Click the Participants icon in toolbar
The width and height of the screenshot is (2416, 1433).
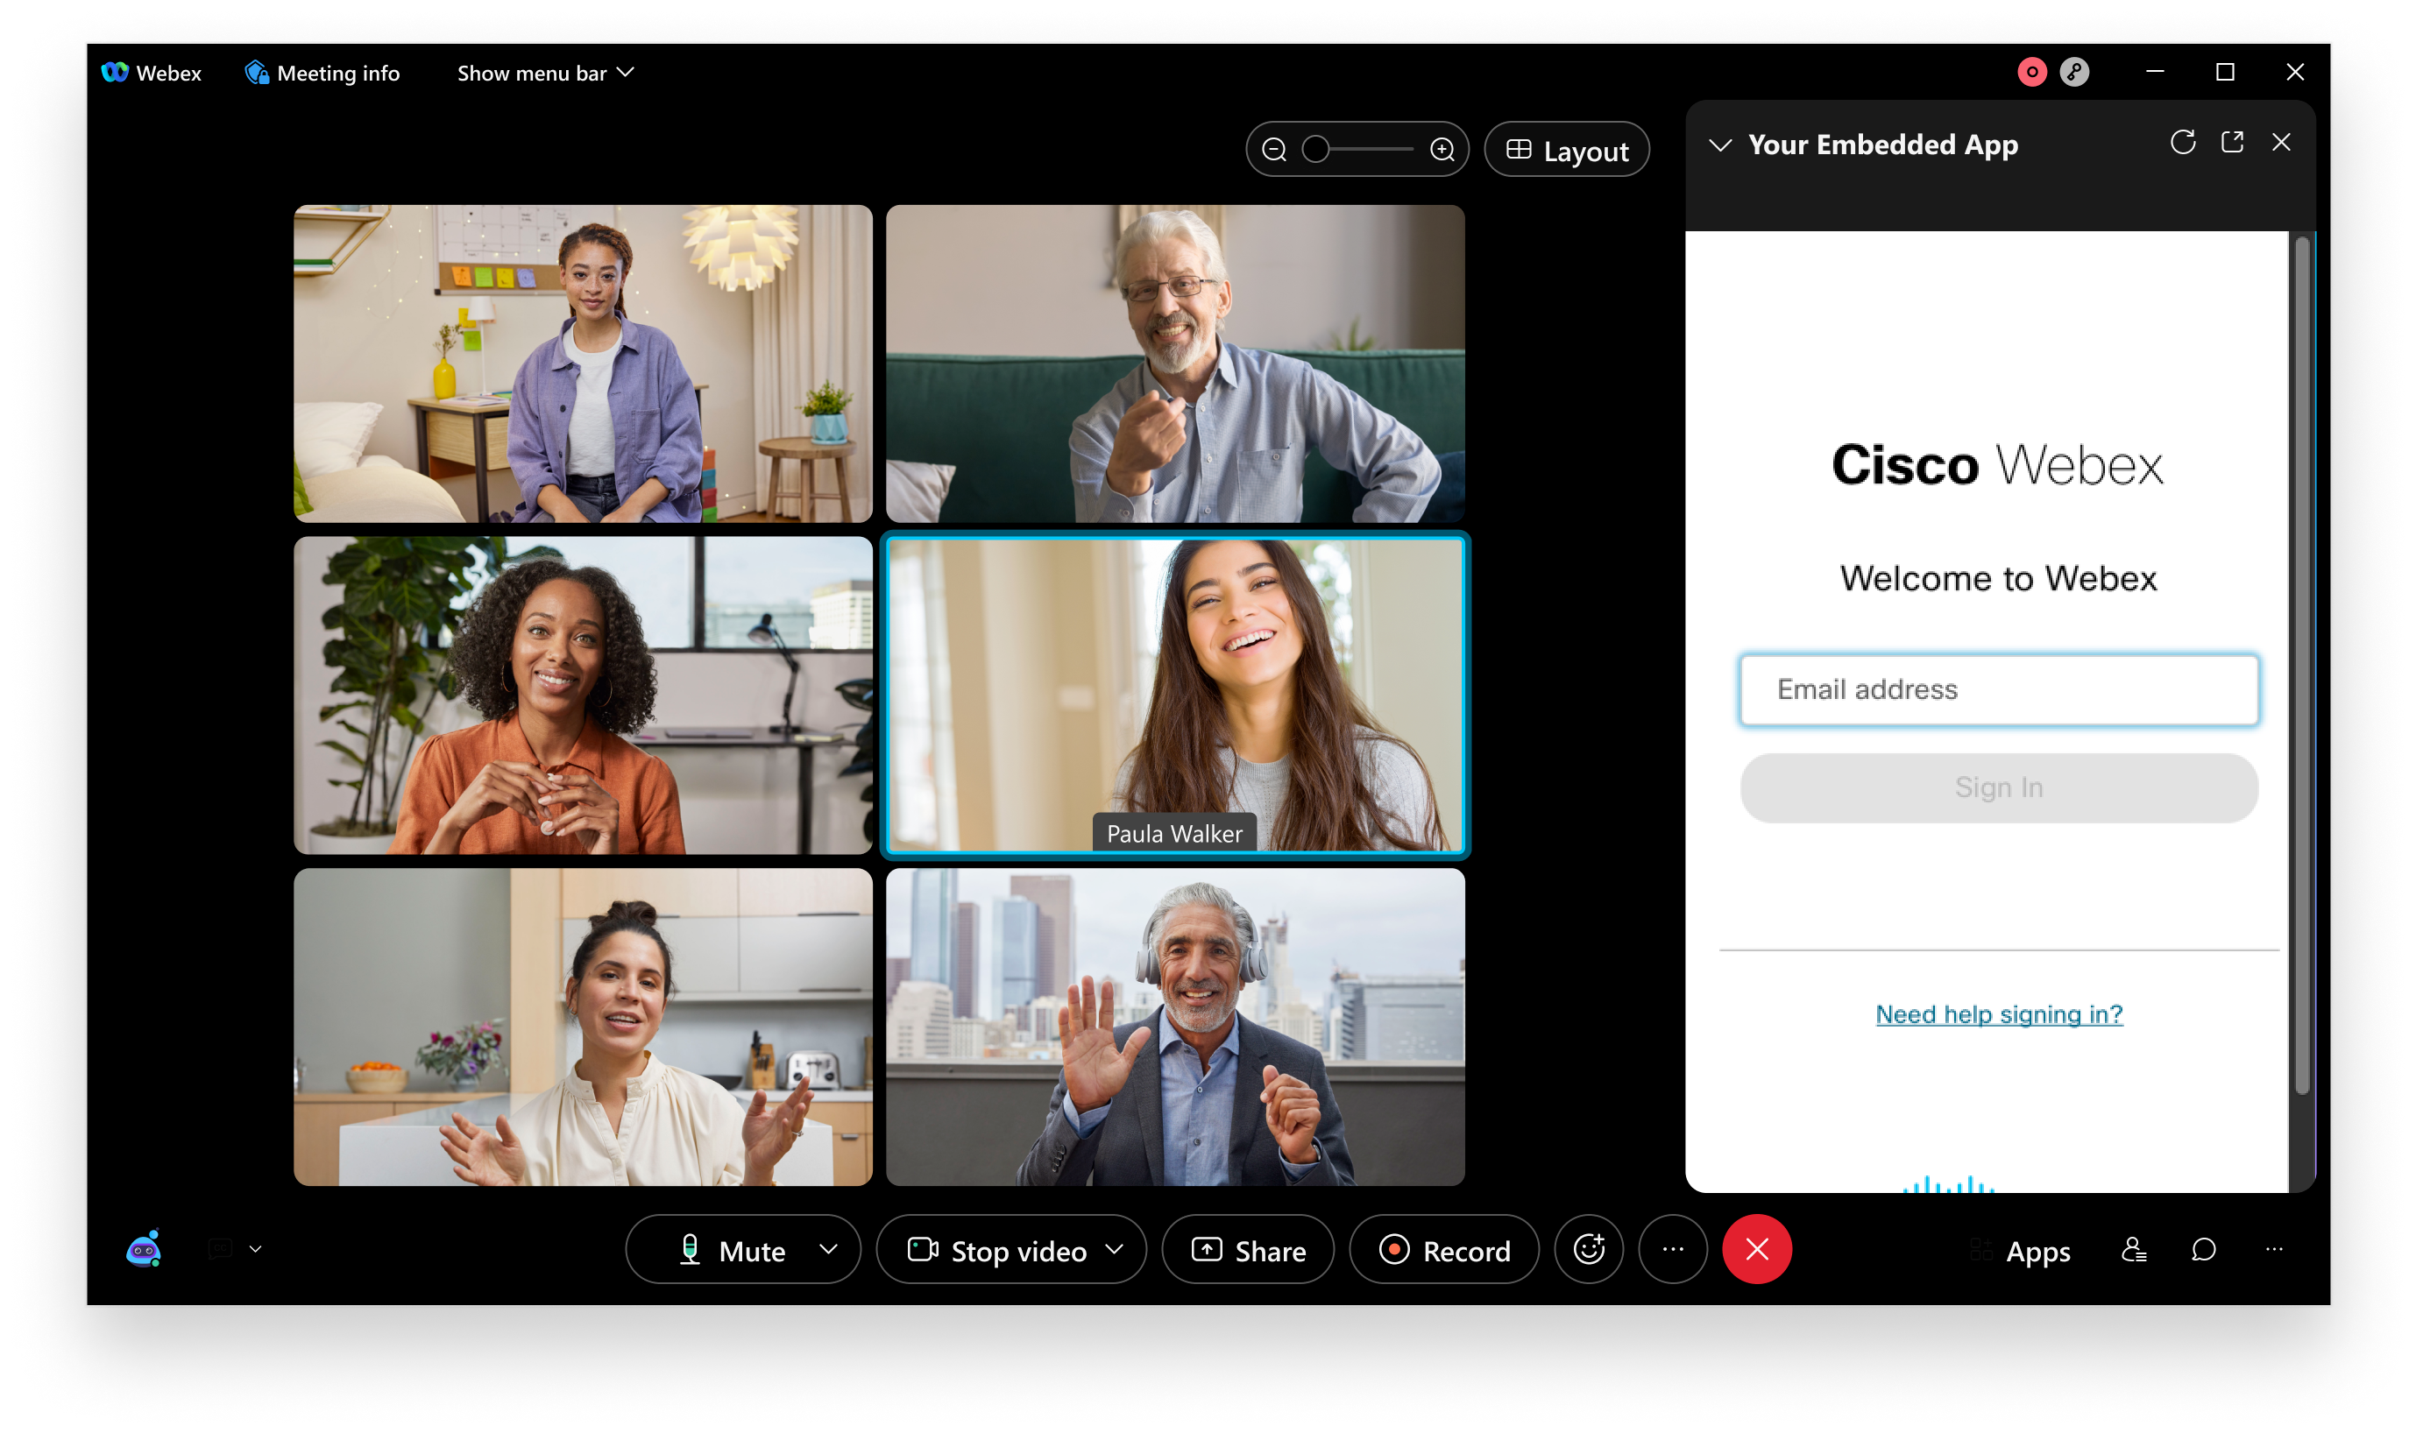coord(2133,1249)
